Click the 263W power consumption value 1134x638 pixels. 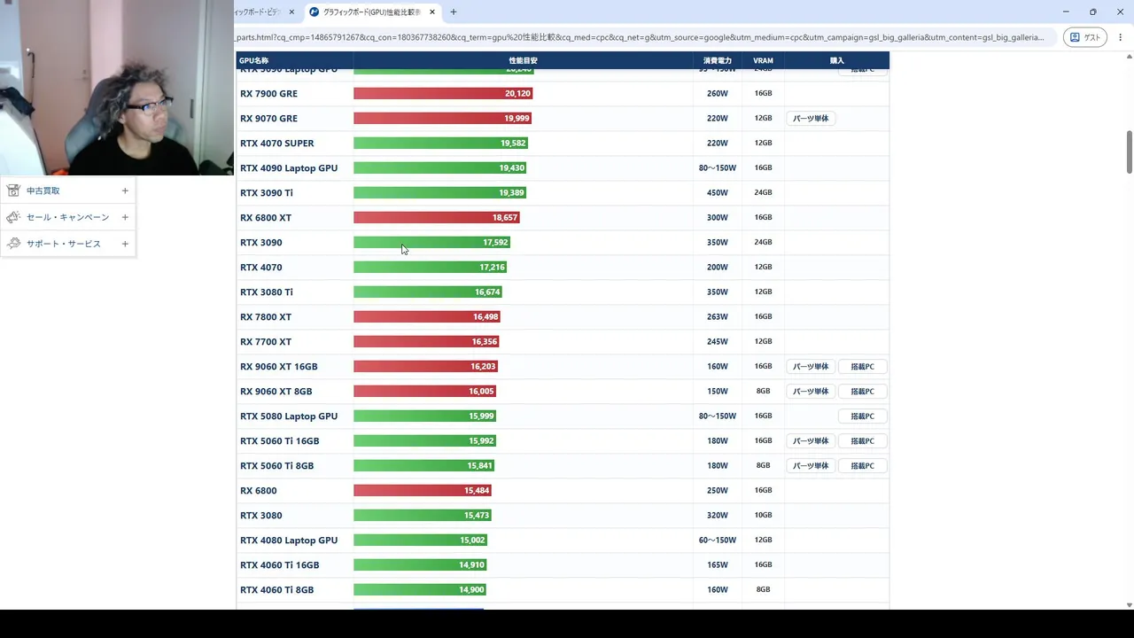[718, 317]
